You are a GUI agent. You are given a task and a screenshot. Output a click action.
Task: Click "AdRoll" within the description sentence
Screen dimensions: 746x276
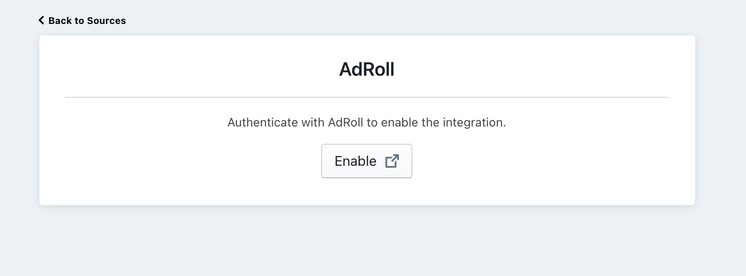(346, 122)
